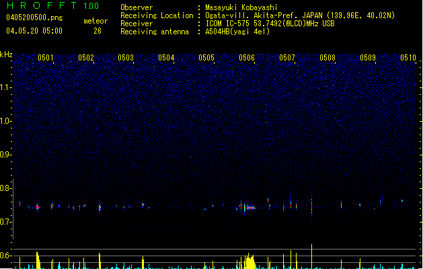This screenshot has width=423, height=269.
Task: Click the 'Observer' field label
Action: (x=137, y=7)
